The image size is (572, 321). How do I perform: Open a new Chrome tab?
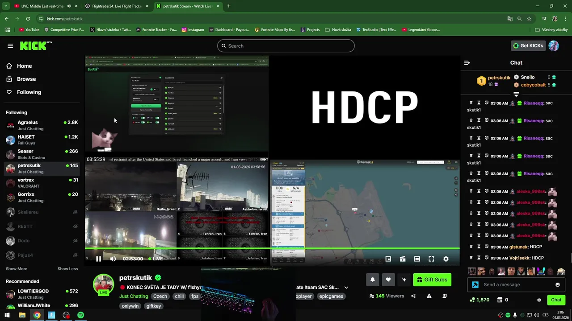[x=229, y=6]
